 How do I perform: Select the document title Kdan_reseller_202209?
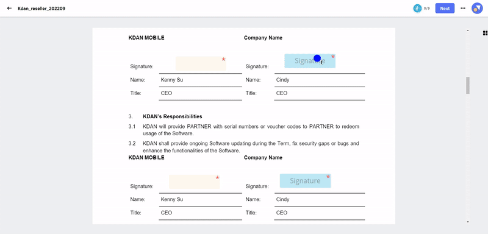[41, 9]
